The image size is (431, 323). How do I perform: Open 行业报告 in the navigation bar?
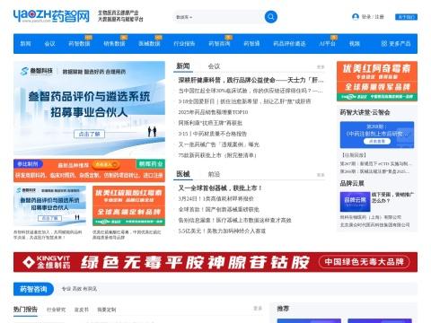coord(184,44)
